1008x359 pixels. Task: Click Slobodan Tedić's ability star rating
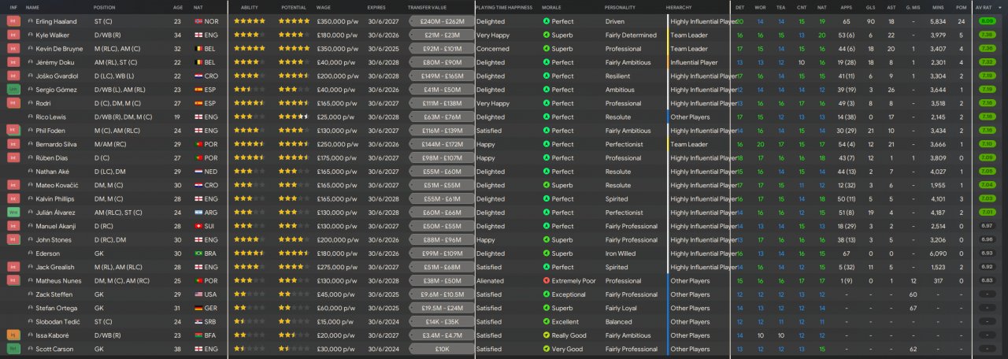point(250,322)
